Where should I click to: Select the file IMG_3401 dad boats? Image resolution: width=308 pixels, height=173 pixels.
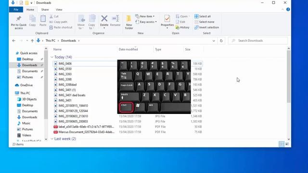(x=72, y=95)
